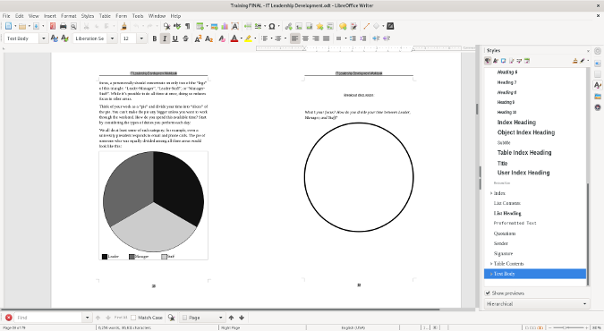Adjust the zoom slider in status bar

click(x=568, y=327)
